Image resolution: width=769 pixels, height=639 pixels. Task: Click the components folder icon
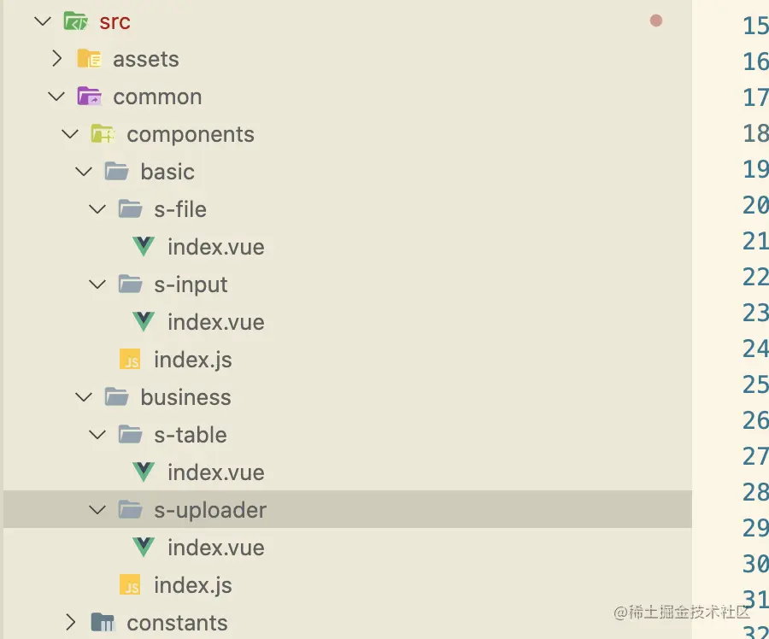(x=103, y=134)
